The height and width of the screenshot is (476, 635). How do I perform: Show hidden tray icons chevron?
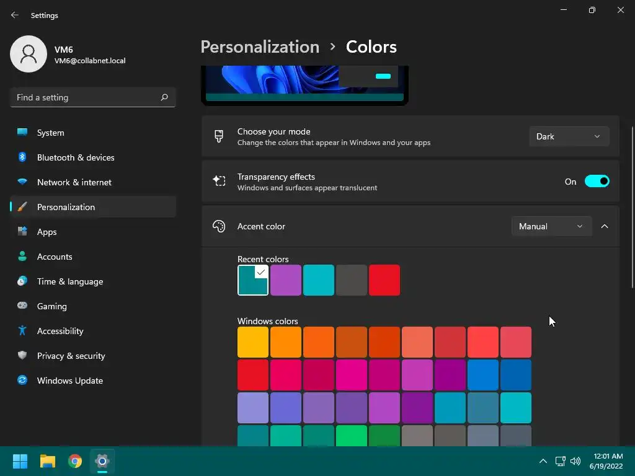tap(543, 461)
